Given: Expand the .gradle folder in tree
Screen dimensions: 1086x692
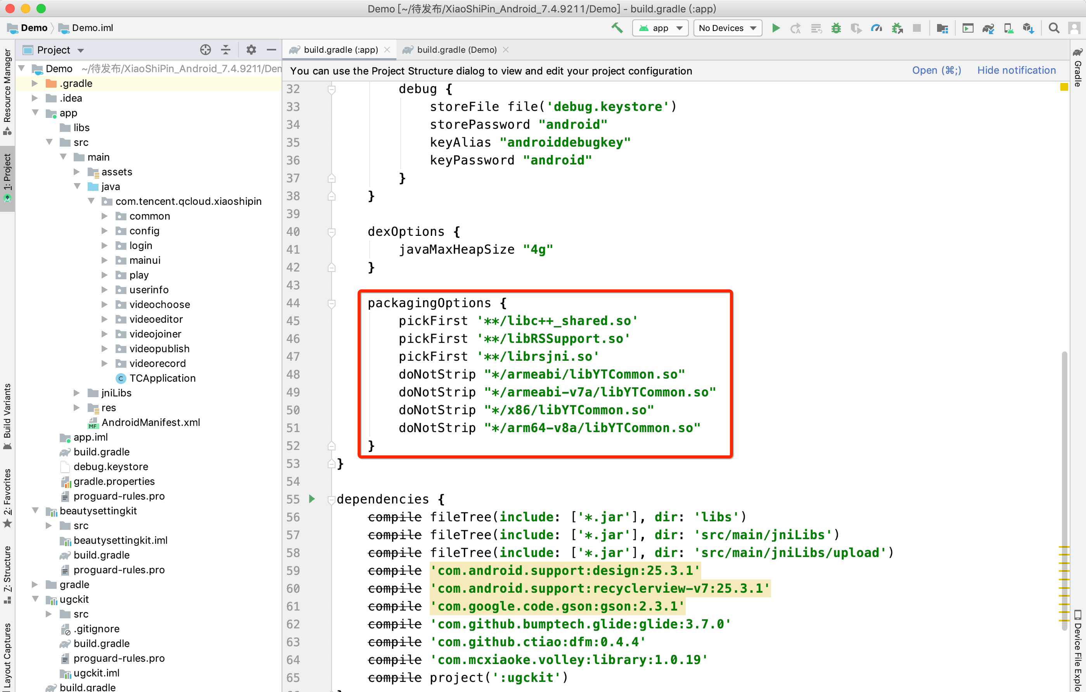Looking at the screenshot, I should pyautogui.click(x=35, y=83).
